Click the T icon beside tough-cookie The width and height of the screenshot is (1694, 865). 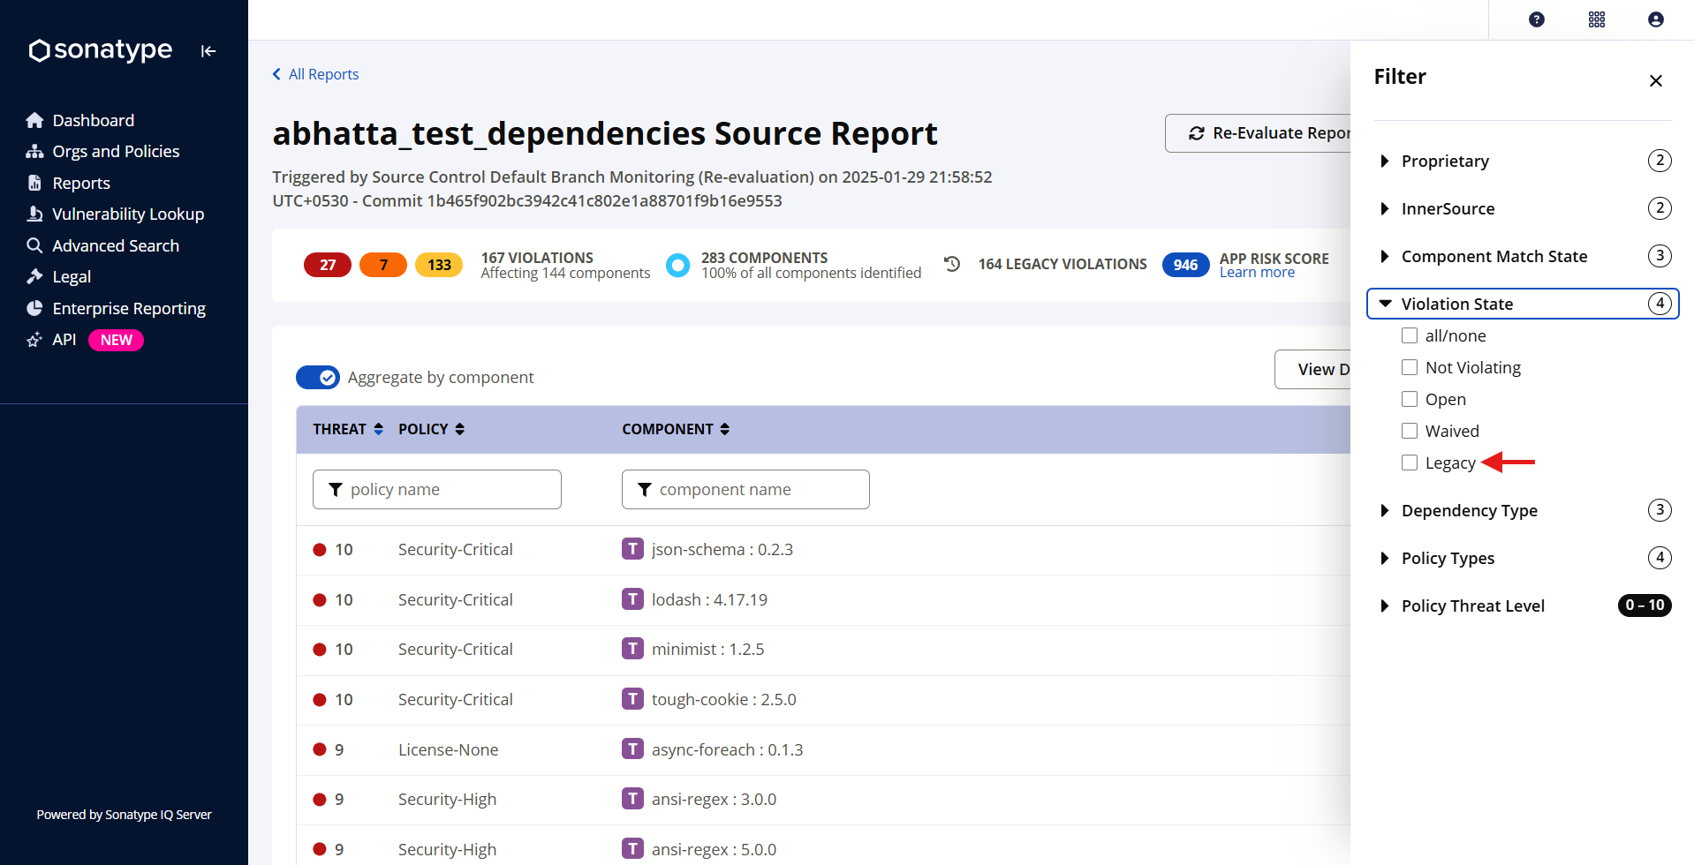tap(632, 699)
